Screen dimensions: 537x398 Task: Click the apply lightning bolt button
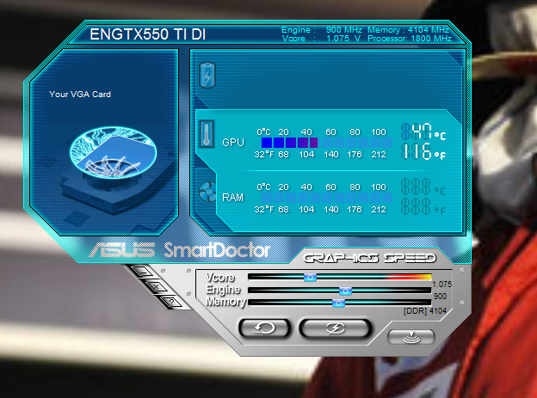pos(336,328)
